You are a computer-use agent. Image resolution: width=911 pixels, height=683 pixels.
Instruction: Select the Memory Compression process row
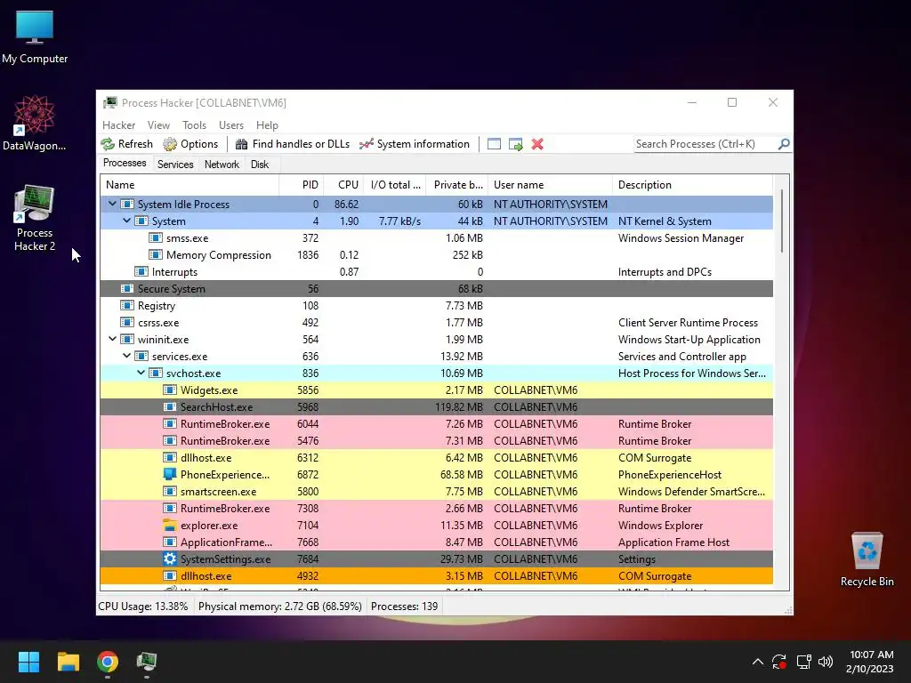click(x=436, y=255)
